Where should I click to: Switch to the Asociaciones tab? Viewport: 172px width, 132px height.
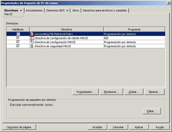pyautogui.click(x=34, y=10)
